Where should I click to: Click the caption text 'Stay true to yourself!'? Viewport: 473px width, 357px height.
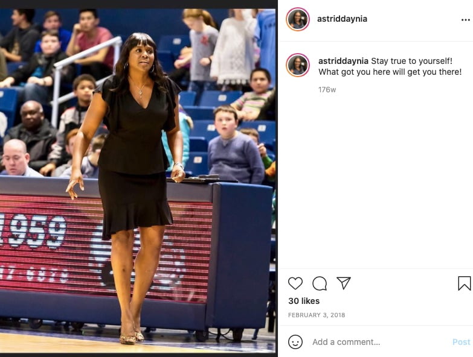(412, 61)
